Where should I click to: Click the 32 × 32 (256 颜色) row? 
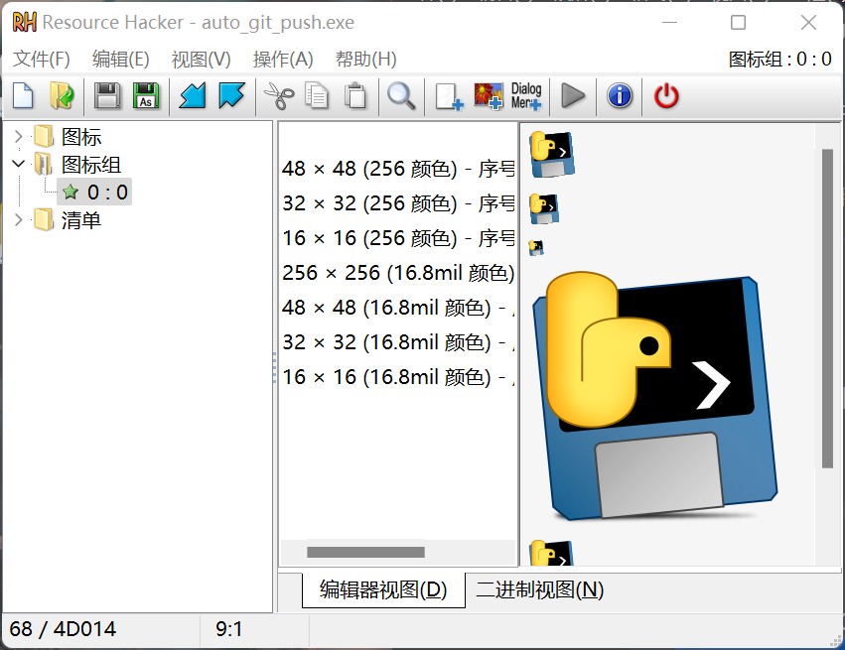click(398, 203)
